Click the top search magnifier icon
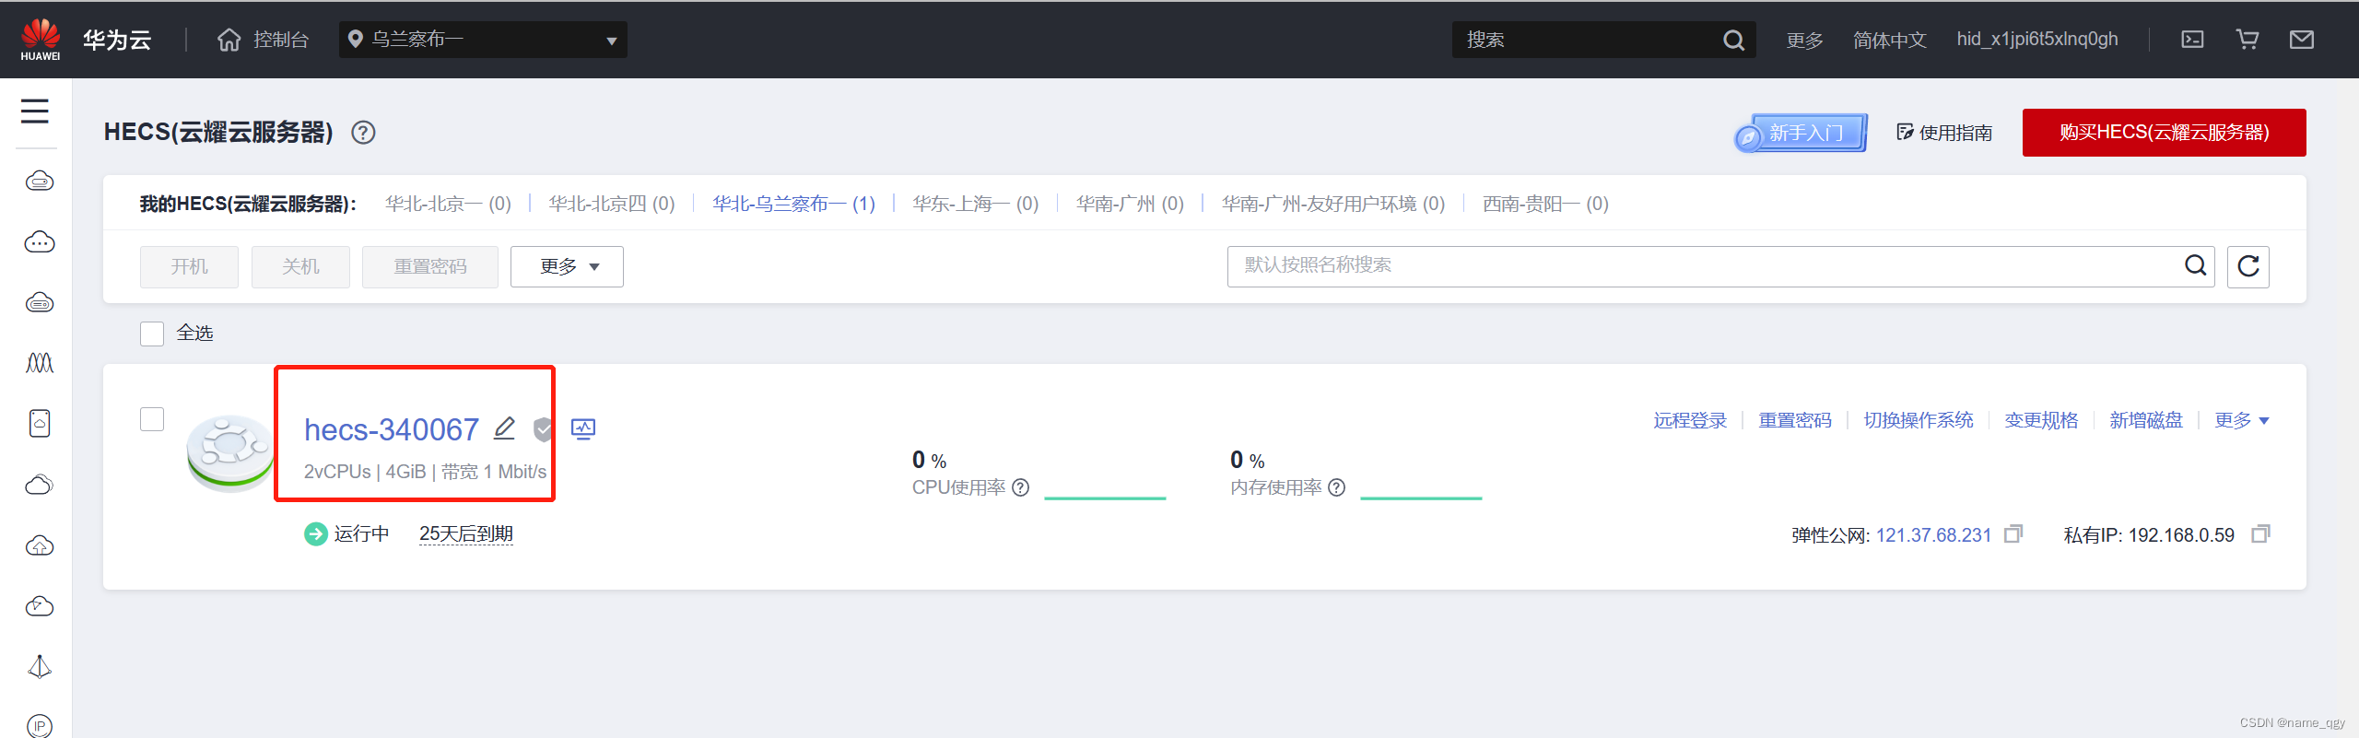 click(1733, 40)
